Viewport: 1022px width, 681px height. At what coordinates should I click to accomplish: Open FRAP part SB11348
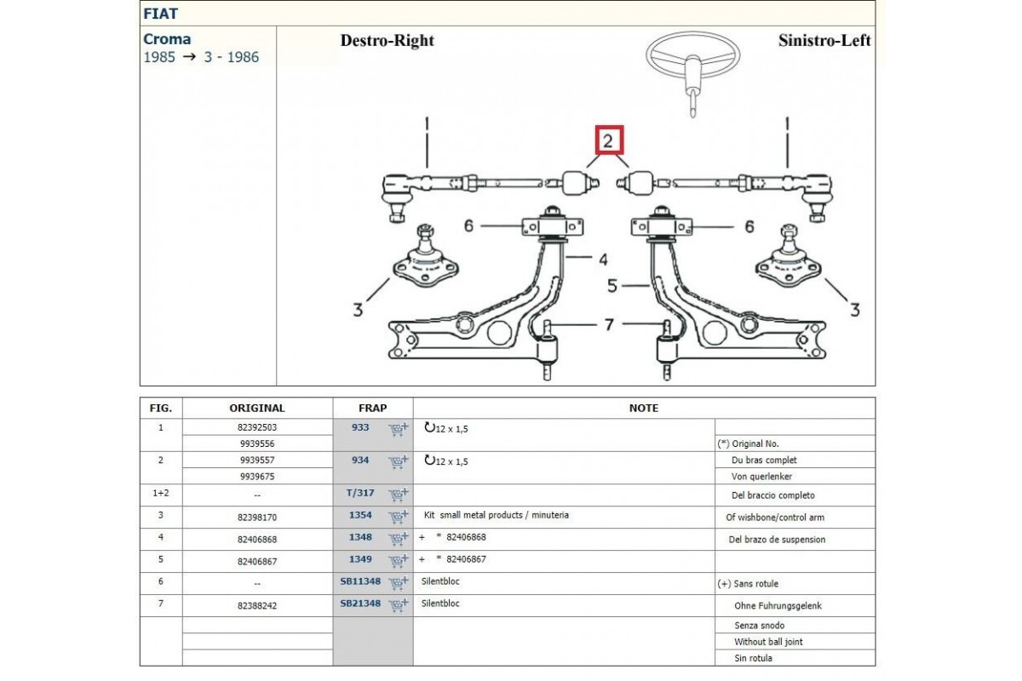click(x=360, y=581)
